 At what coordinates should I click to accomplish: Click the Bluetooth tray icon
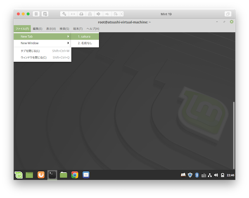tap(197, 175)
